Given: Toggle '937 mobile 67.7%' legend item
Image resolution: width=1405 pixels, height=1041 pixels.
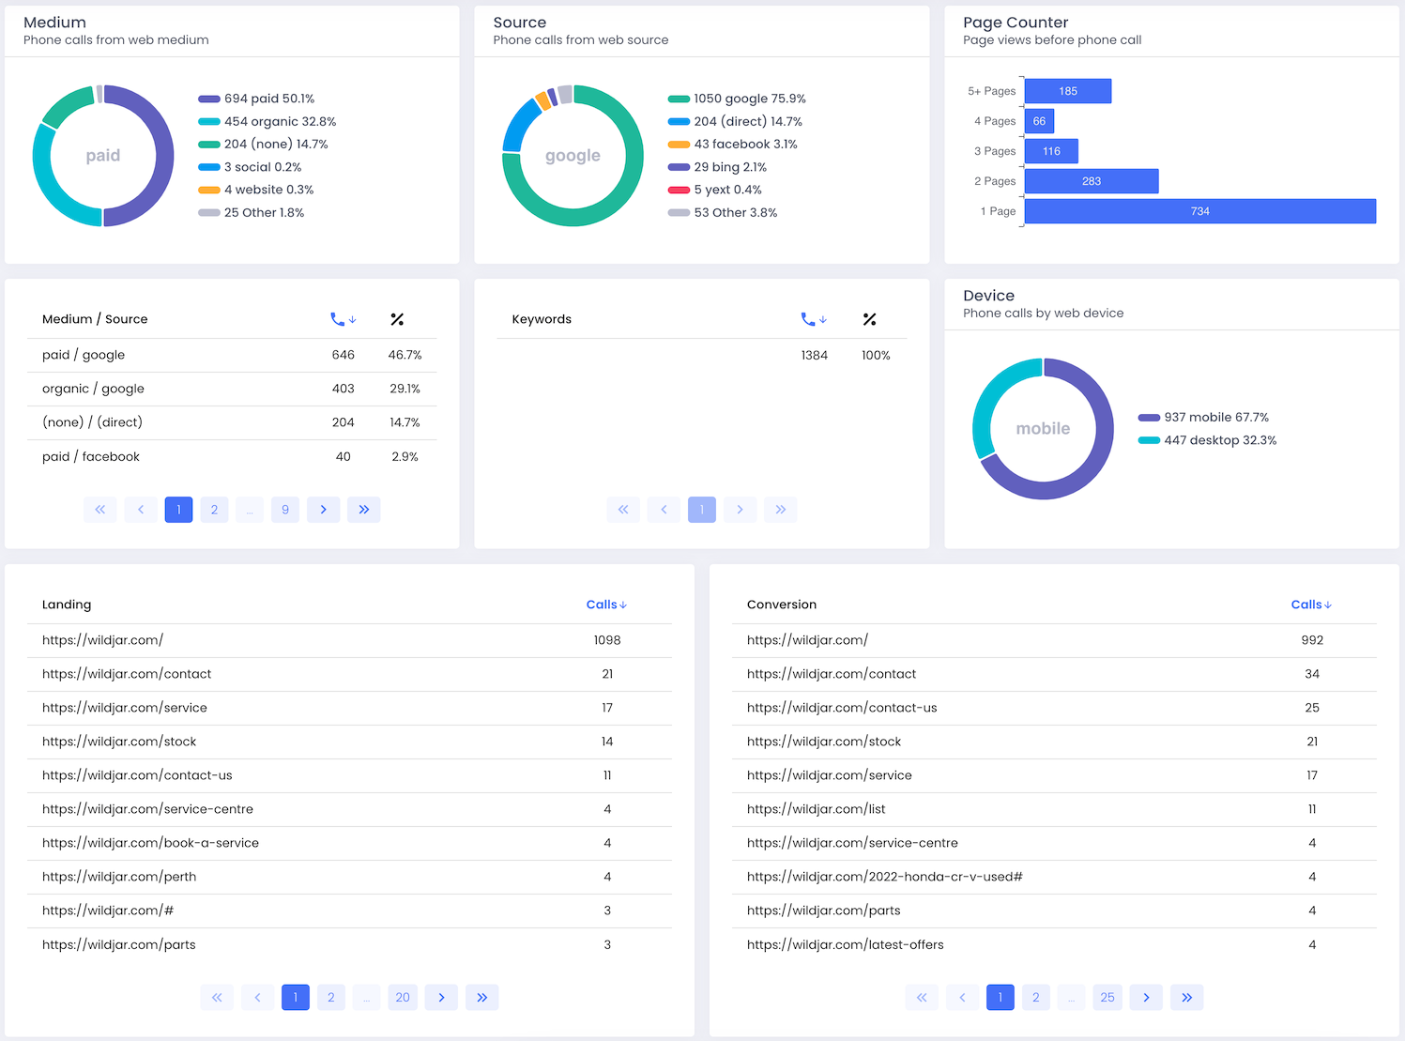Looking at the screenshot, I should [1203, 418].
